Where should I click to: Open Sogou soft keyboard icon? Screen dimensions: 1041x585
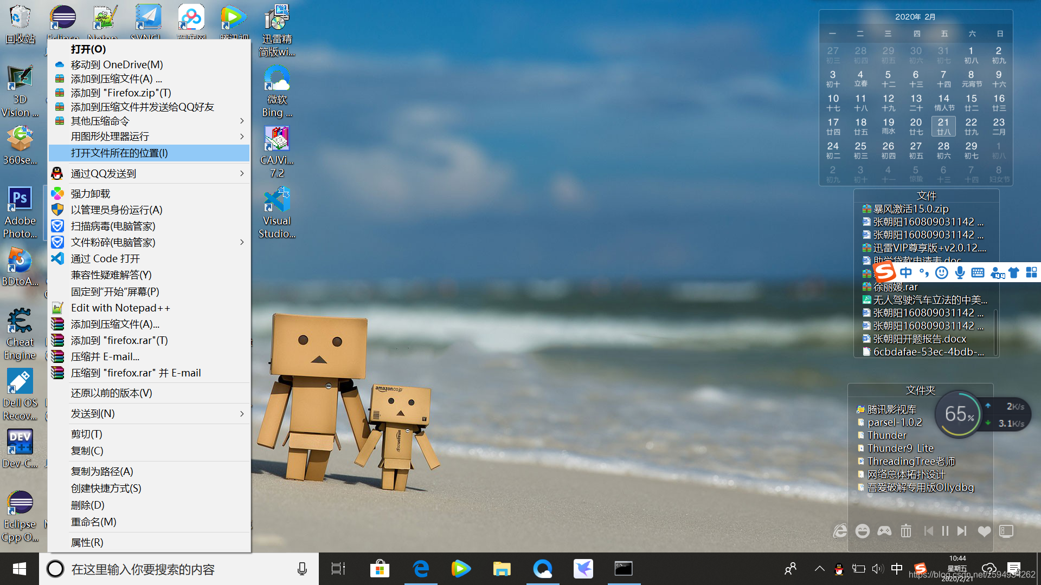(x=978, y=272)
